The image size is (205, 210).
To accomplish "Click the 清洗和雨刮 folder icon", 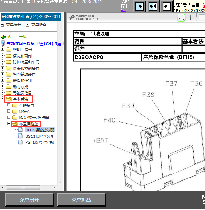I will [x=9, y=56].
